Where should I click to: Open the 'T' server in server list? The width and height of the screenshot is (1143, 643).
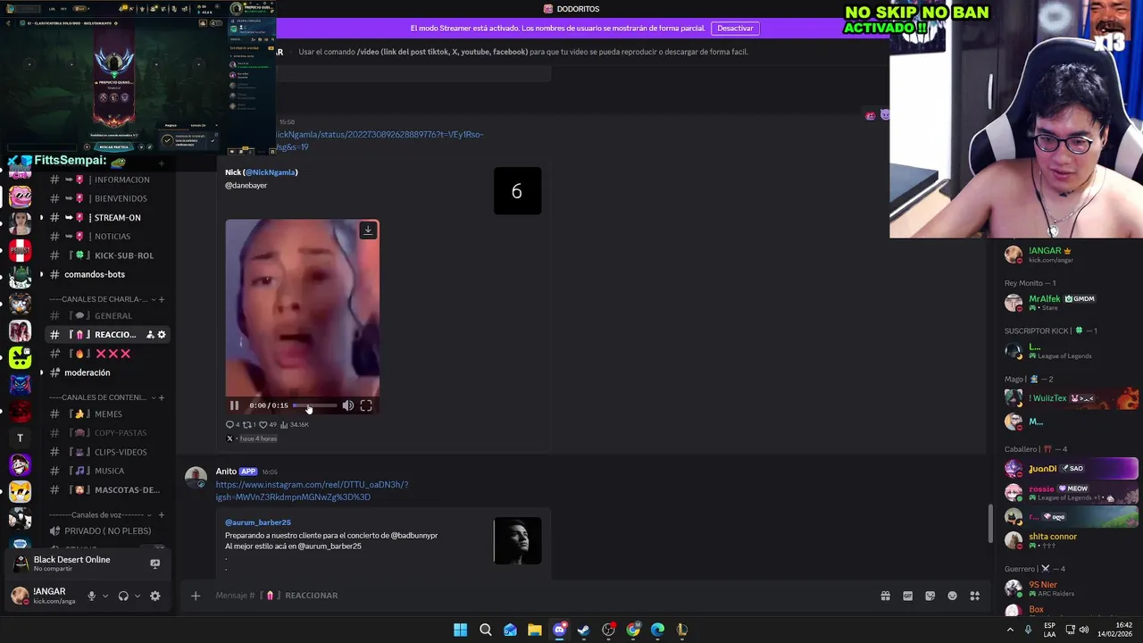pyautogui.click(x=20, y=438)
